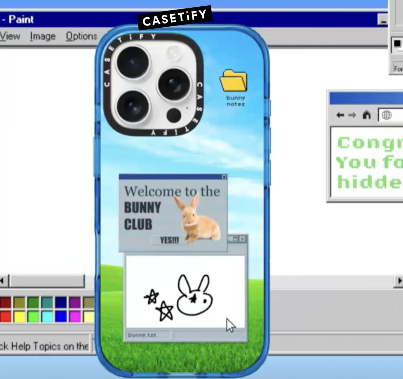
Task: Click the black square icon in top-right window
Action: click(397, 44)
